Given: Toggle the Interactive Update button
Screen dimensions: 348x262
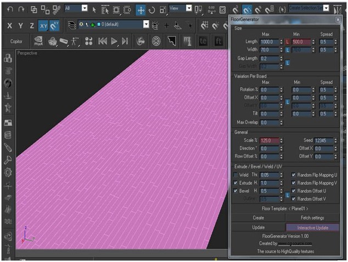Looking at the screenshot, I should [312, 227].
